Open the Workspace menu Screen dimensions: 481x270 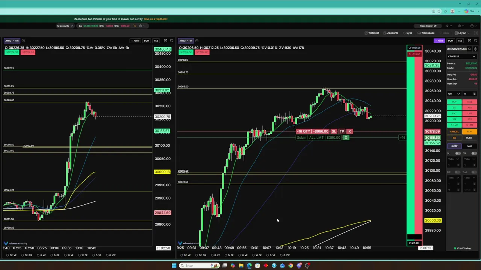[x=426, y=33]
